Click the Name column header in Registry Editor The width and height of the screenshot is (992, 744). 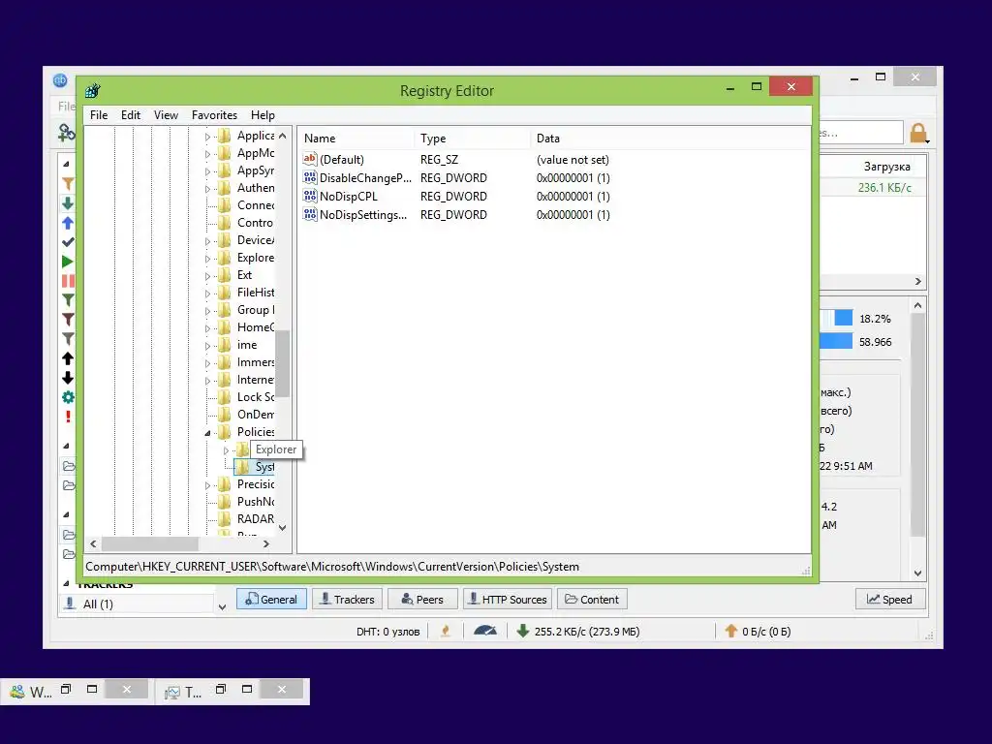[357, 138]
